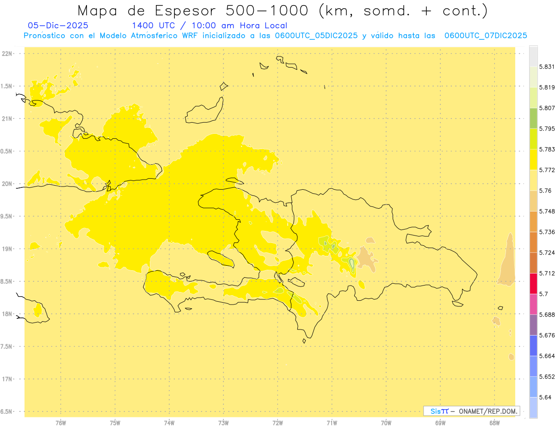This screenshot has height=429, width=555.
Task: Select the red legend swatch above 5.7
Action: tap(533, 283)
